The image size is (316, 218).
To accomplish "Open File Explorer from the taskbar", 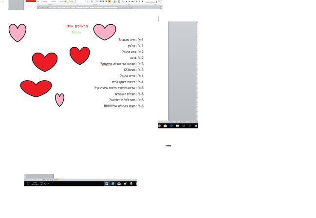I will [177, 126].
